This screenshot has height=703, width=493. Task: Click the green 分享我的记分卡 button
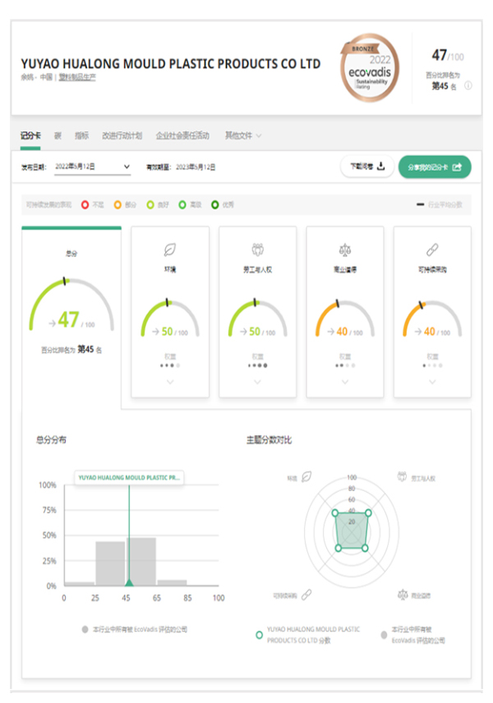tap(435, 167)
